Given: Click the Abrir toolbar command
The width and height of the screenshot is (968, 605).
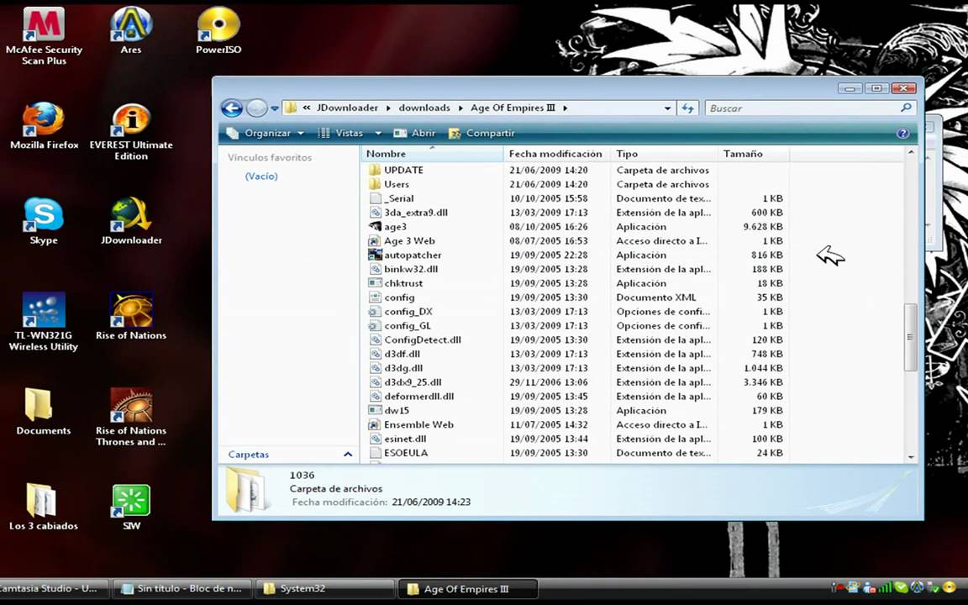Looking at the screenshot, I should point(414,134).
